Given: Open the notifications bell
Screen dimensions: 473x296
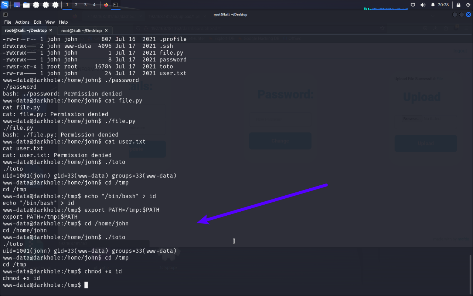Looking at the screenshot, I should [x=433, y=5].
